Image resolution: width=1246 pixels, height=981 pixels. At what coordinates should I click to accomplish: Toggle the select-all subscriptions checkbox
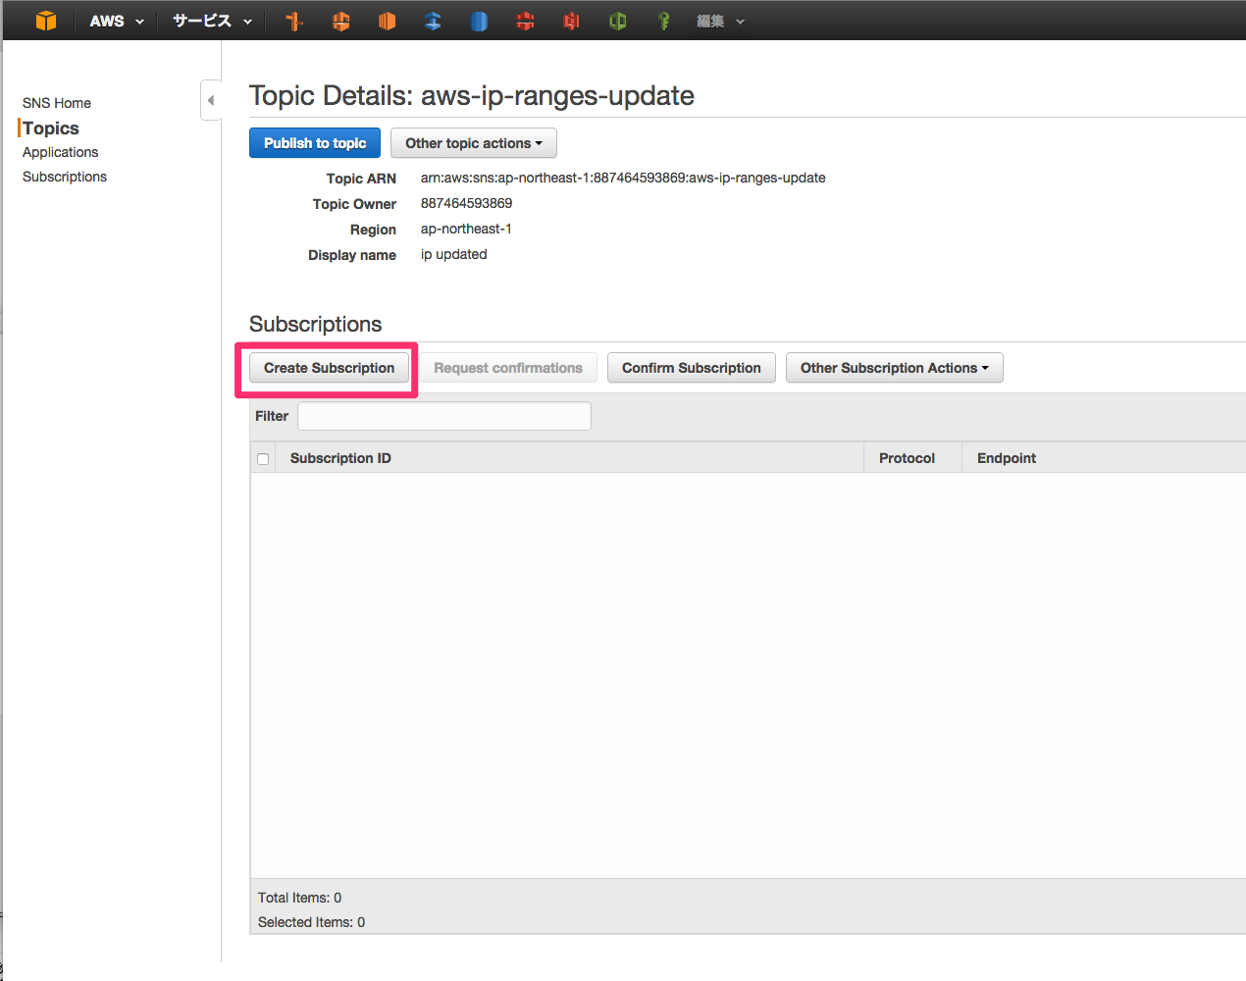tap(263, 459)
